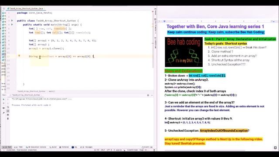
Task: Click the array1.clone() code line
Action: (46, 48)
